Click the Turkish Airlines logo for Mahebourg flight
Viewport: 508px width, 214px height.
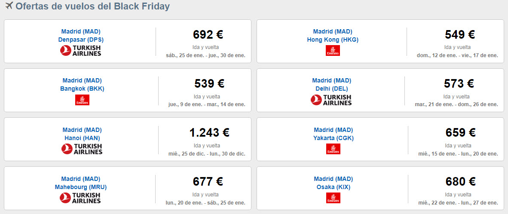[80, 198]
